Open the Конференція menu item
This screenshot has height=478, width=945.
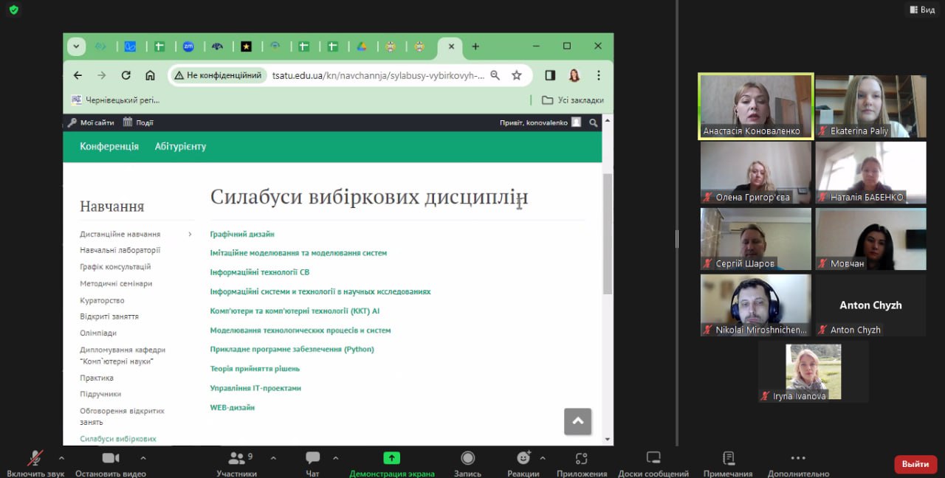(x=109, y=146)
